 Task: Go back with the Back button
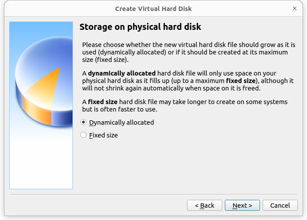204,206
